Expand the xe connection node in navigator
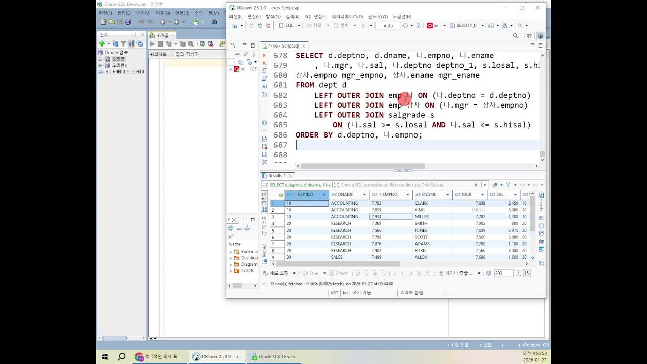The width and height of the screenshot is (647, 364). 230,69
